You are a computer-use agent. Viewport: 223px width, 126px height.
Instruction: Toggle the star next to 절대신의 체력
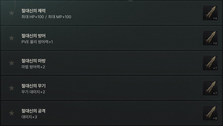point(12,13)
